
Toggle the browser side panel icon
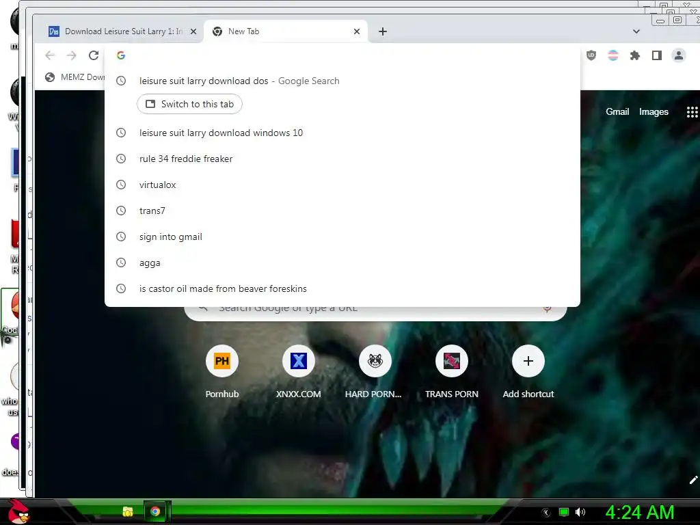click(657, 55)
